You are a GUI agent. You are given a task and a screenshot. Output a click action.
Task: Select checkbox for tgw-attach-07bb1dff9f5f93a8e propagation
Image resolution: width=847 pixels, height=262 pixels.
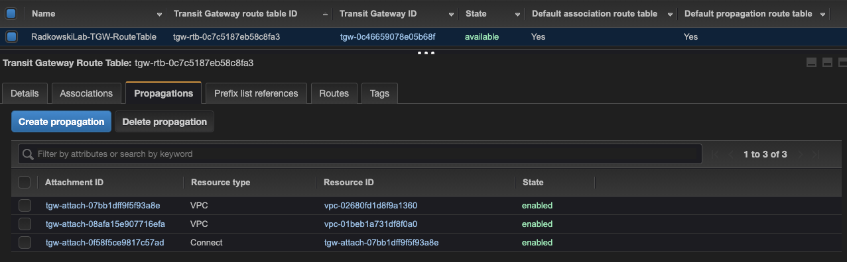[25, 205]
